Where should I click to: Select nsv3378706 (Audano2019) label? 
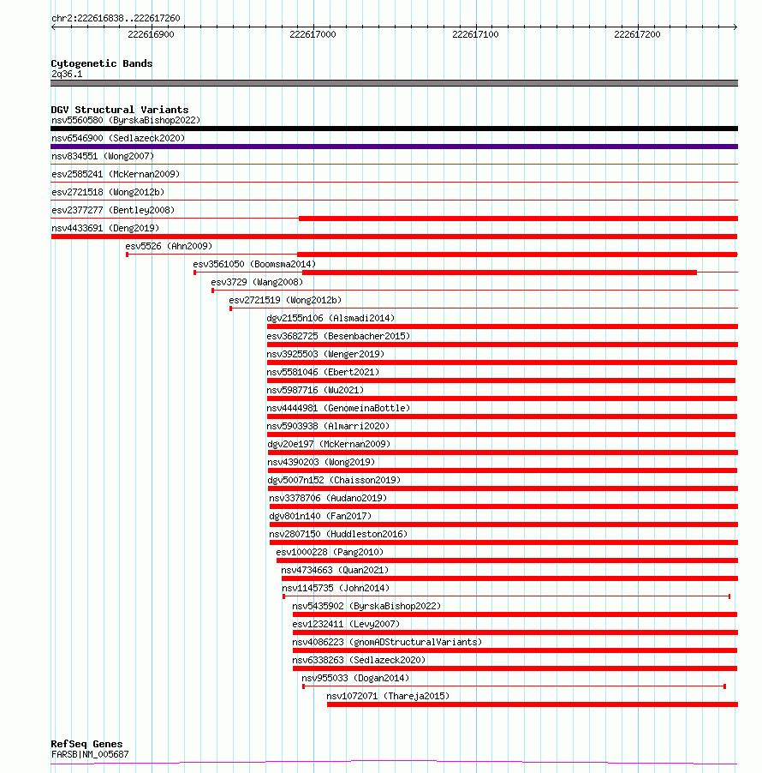coord(328,499)
